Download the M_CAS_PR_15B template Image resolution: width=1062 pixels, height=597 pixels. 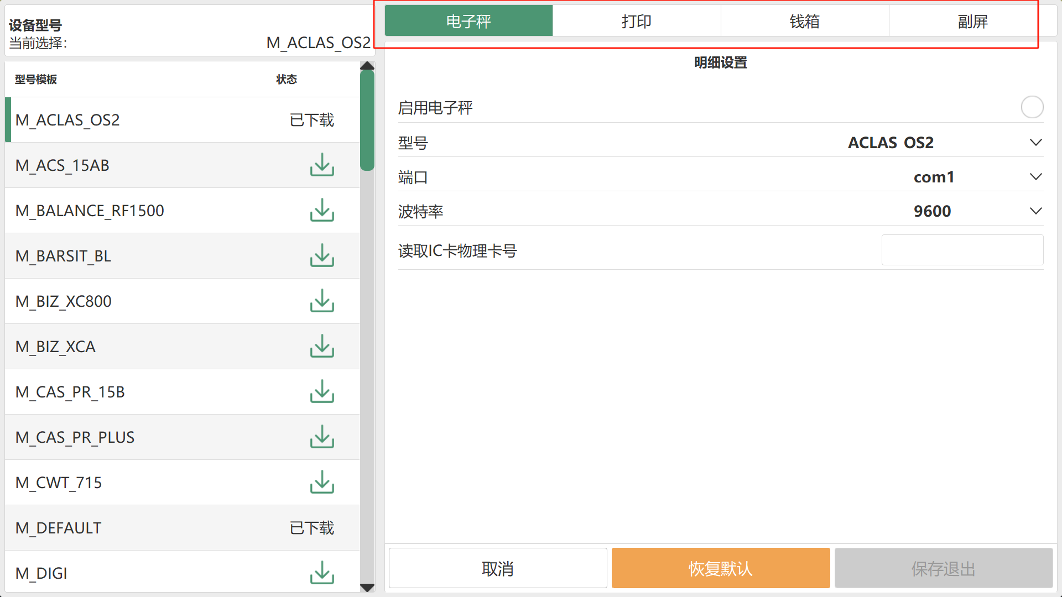(x=322, y=392)
